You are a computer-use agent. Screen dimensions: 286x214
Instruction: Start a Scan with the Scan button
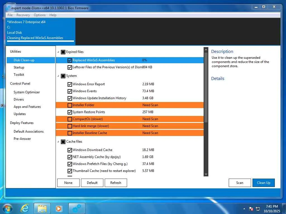pyautogui.click(x=240, y=183)
